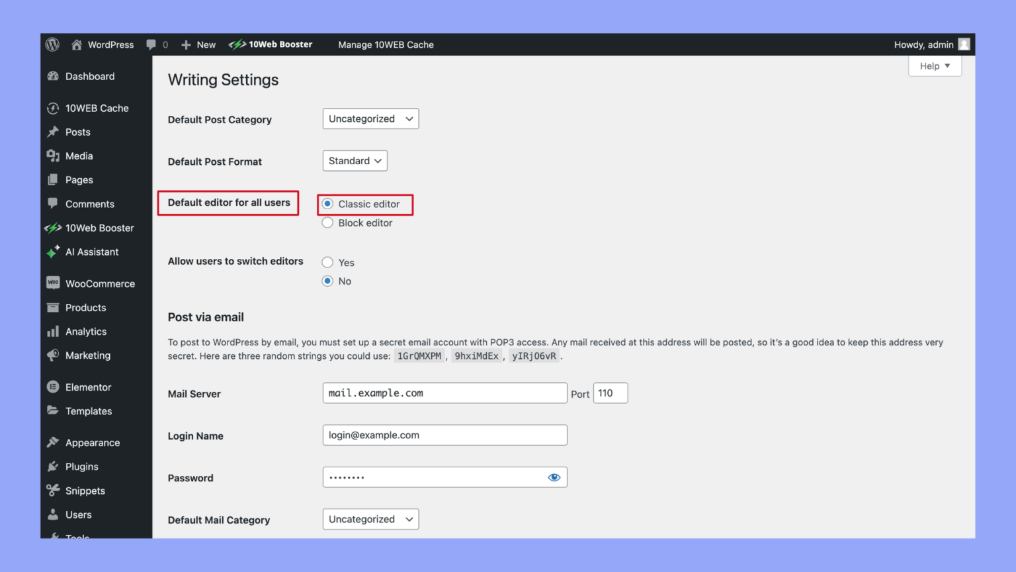Screen dimensions: 1016x572
Task: Select the AI Assistant sparkle icon
Action: point(53,252)
